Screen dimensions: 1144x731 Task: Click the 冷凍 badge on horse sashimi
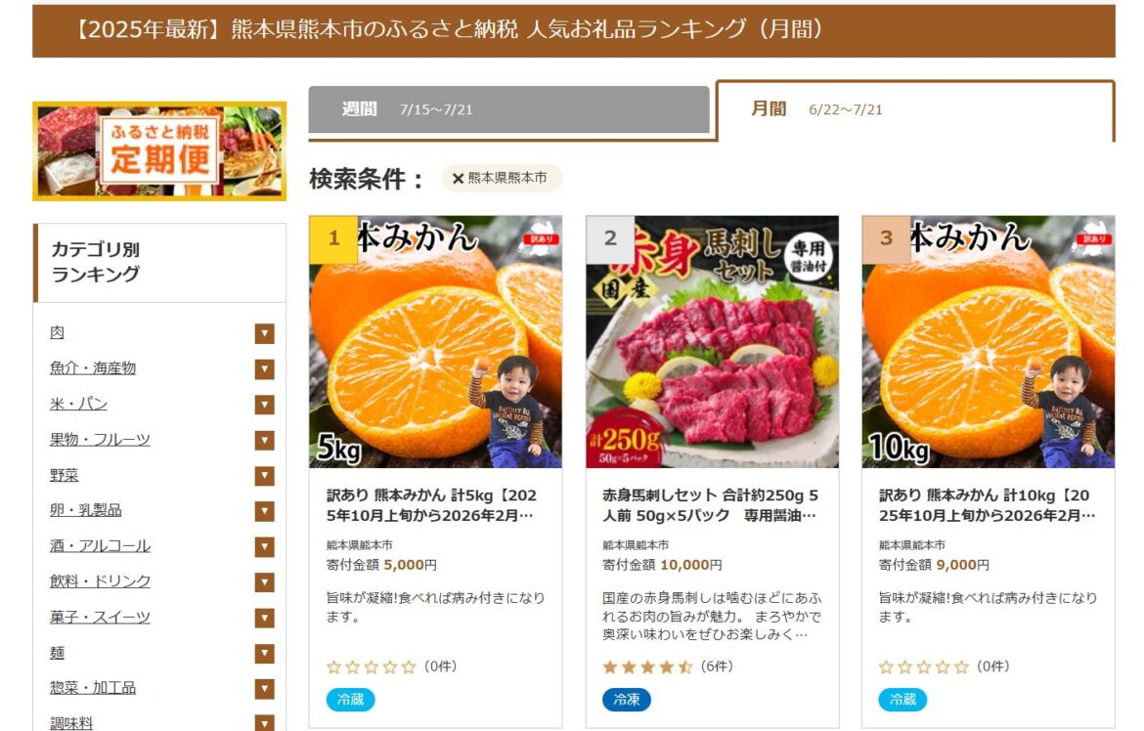[x=626, y=700]
